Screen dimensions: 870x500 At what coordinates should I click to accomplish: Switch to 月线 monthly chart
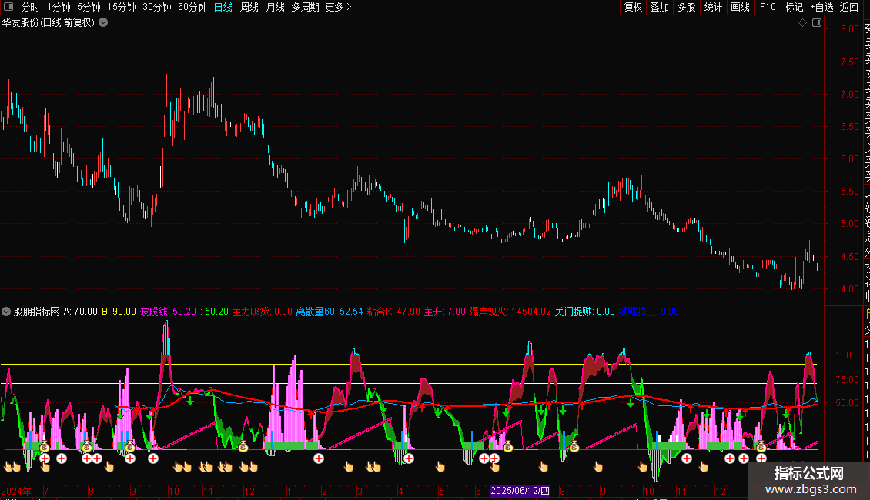pyautogui.click(x=275, y=7)
